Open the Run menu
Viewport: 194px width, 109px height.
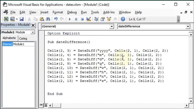point(84,12)
